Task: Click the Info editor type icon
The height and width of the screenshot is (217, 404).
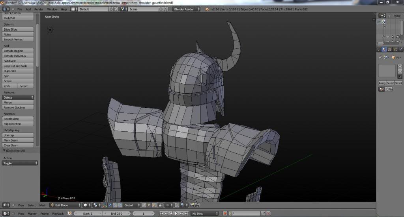Action: point(6,9)
